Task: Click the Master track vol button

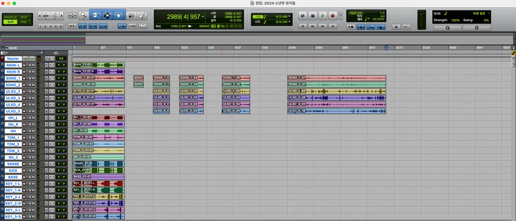Action: 25,58
